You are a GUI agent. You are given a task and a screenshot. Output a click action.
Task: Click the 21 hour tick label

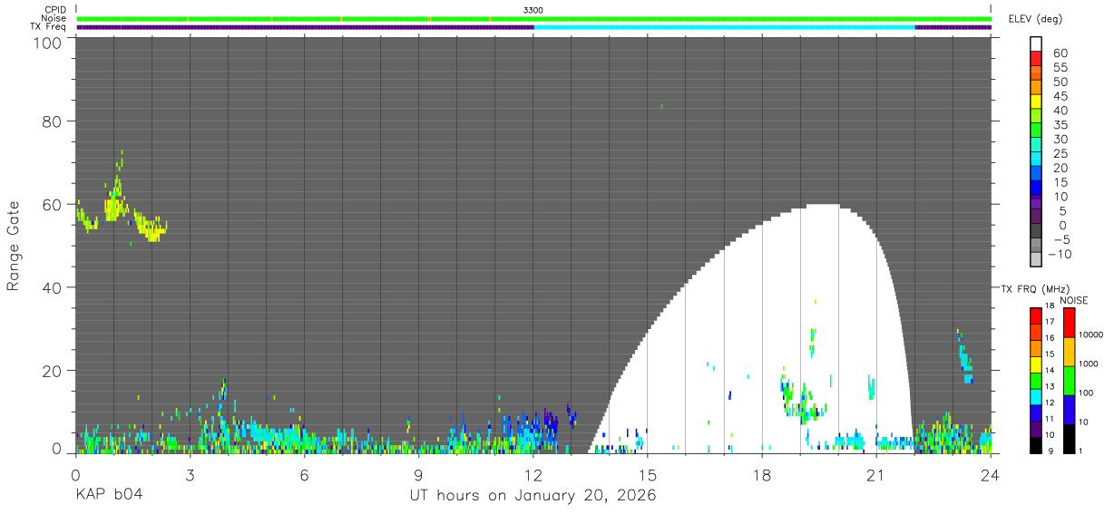point(876,474)
